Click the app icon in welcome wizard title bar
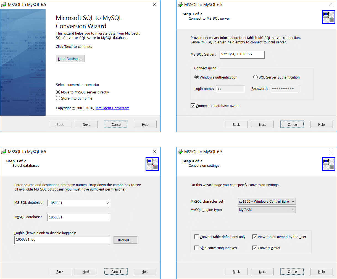The width and height of the screenshot is (337, 279). point(4,4)
